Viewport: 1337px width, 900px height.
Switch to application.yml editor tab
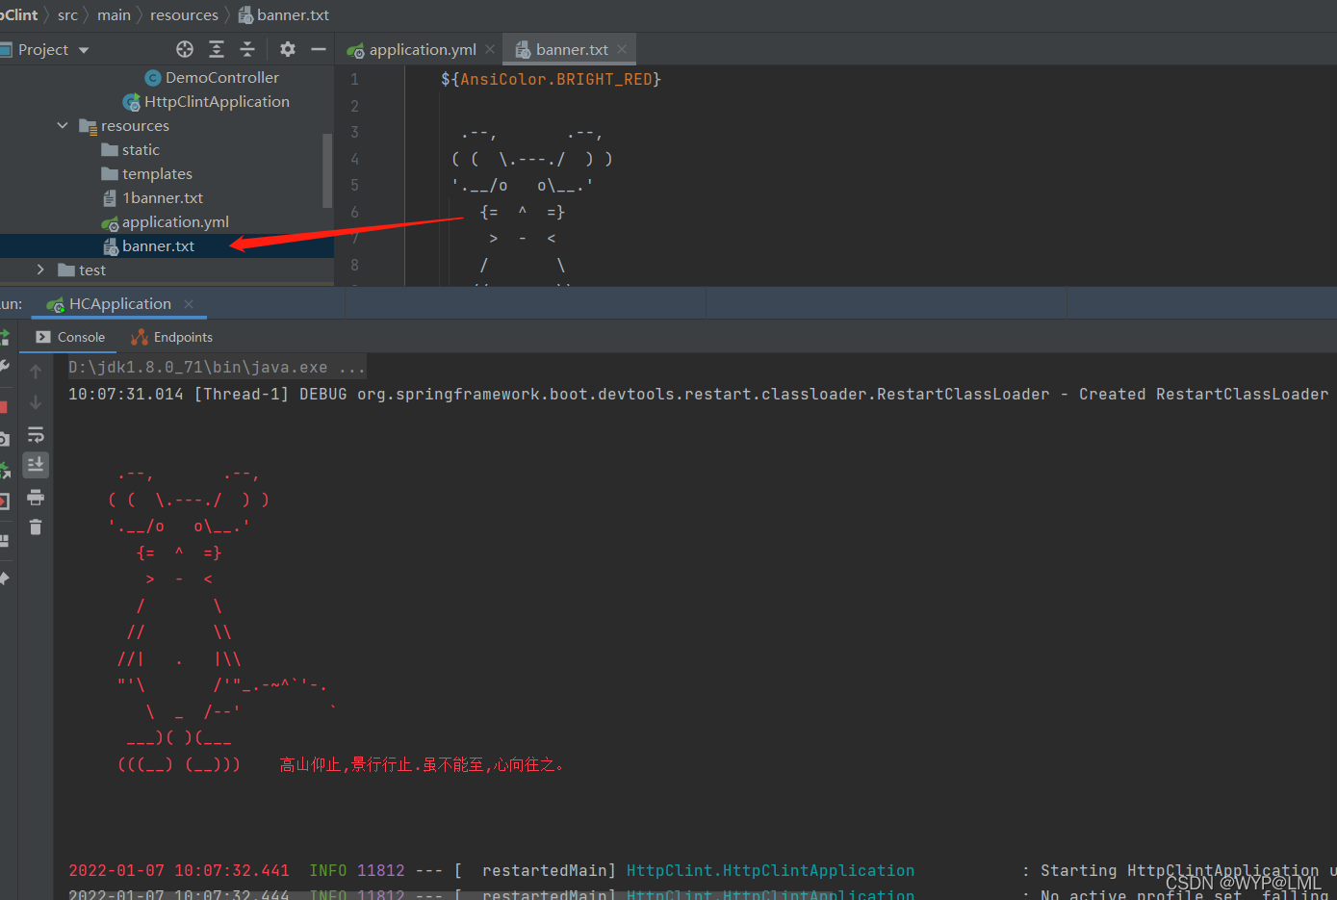pos(412,49)
